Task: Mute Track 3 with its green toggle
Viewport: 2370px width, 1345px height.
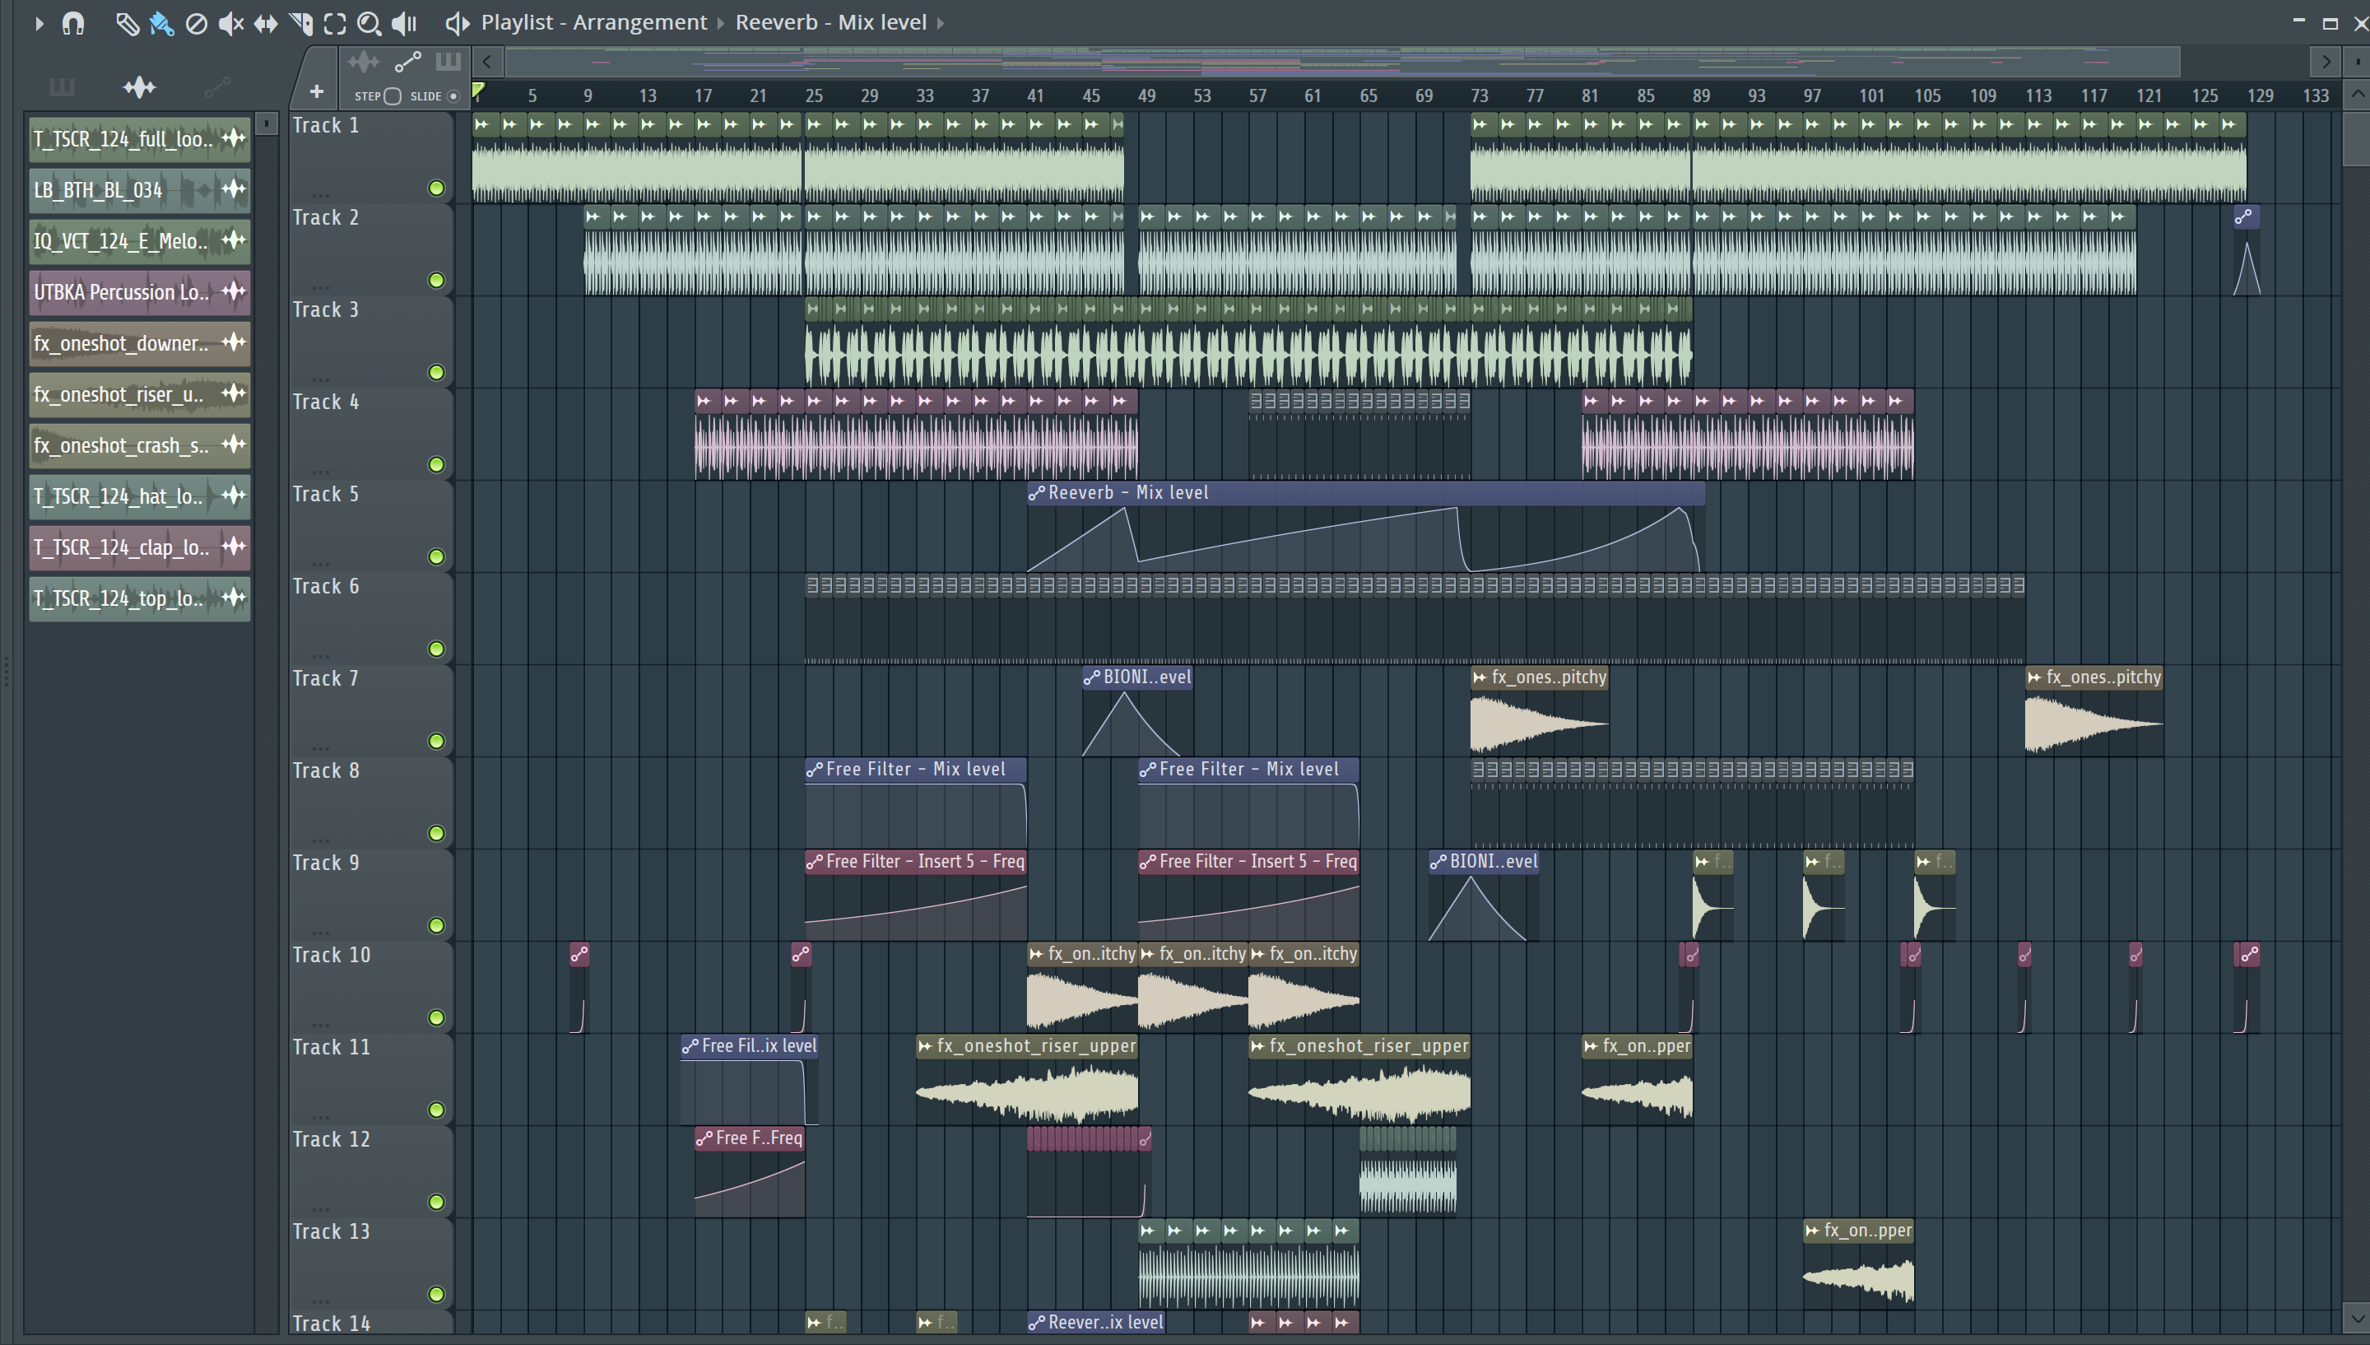Action: 437,373
